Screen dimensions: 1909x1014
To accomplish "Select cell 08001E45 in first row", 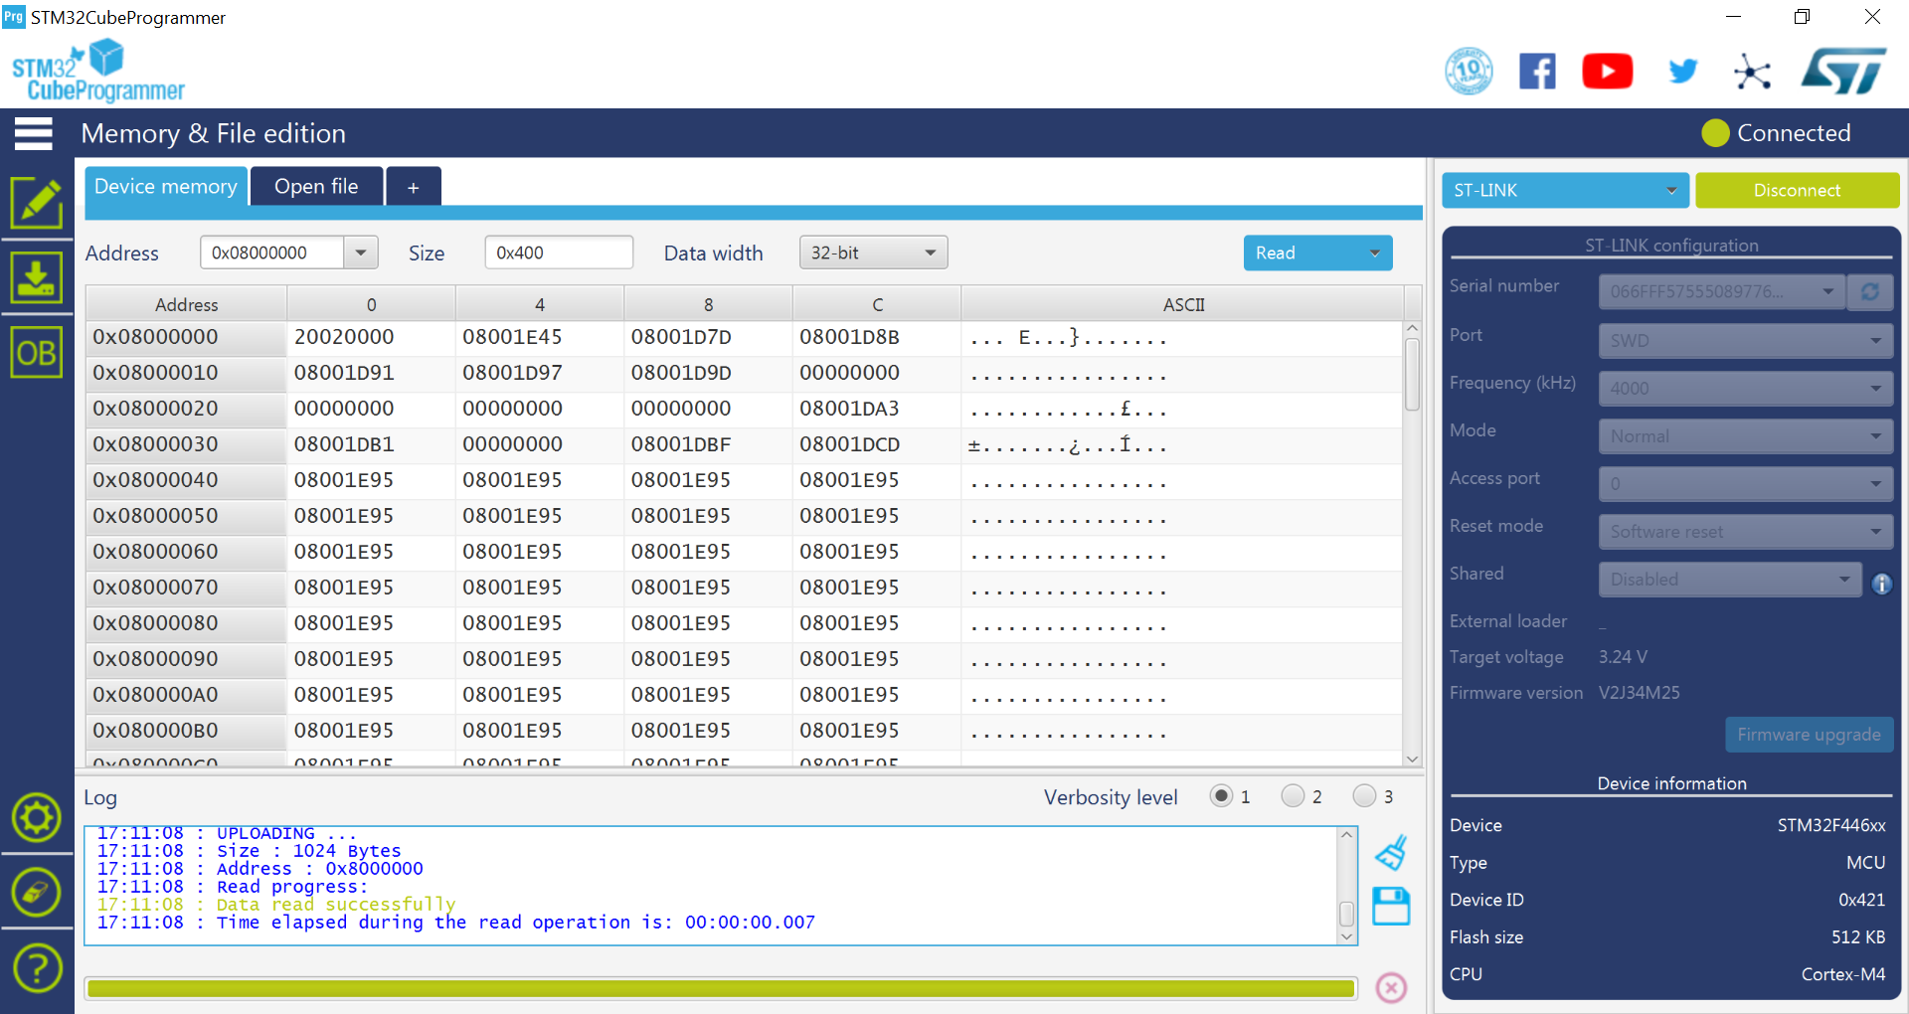I will [x=540, y=337].
